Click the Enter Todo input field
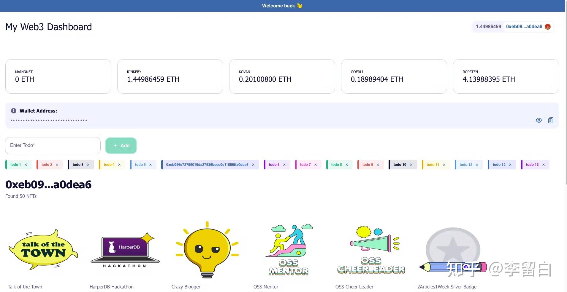The height and width of the screenshot is (292, 567). tap(53, 145)
